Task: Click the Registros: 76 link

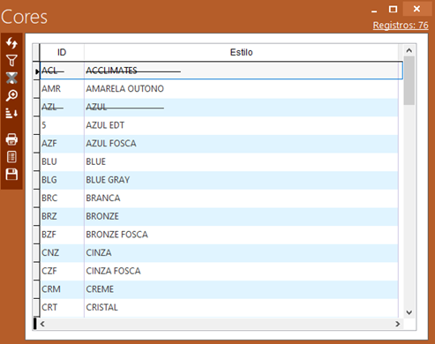Action: tap(401, 26)
